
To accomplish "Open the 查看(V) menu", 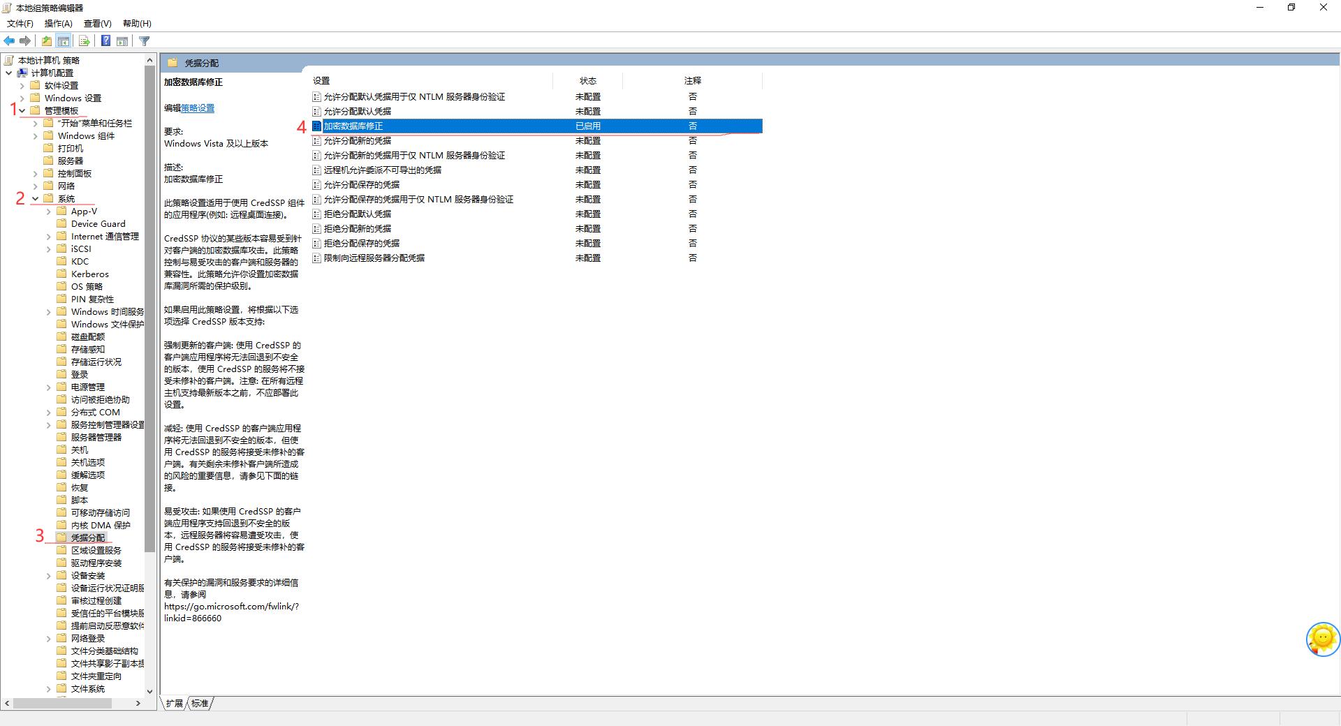I will click(x=97, y=24).
